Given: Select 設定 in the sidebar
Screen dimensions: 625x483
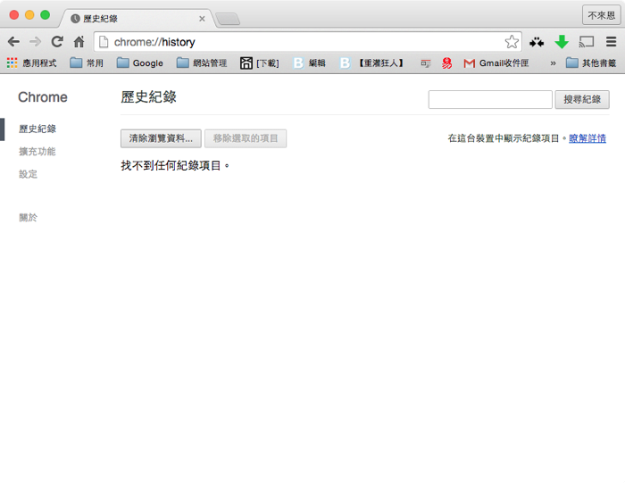Looking at the screenshot, I should click(29, 174).
